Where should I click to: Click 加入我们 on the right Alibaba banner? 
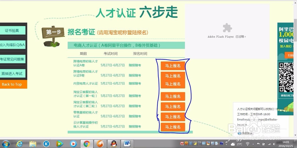286,46
